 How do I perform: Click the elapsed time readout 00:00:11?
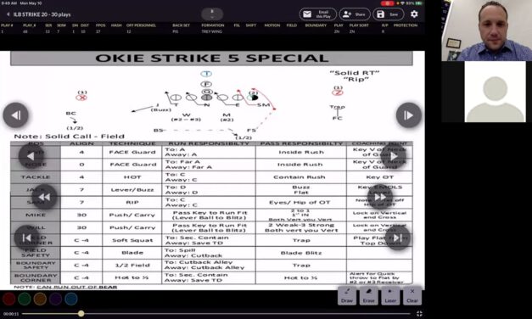11,314
